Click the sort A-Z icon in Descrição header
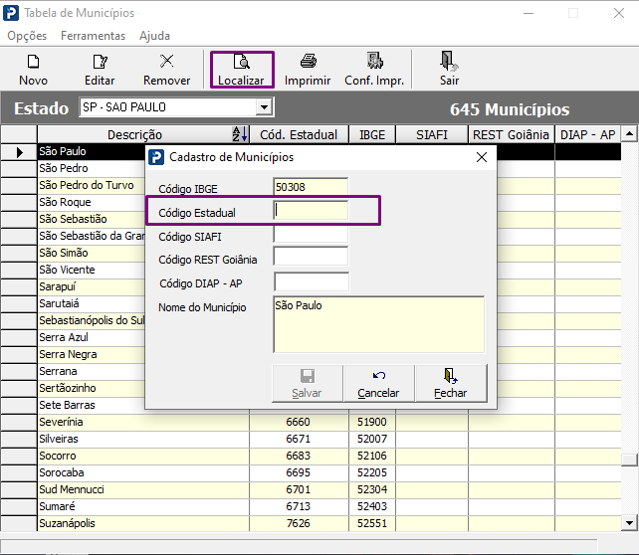The image size is (639, 555). pos(240,134)
